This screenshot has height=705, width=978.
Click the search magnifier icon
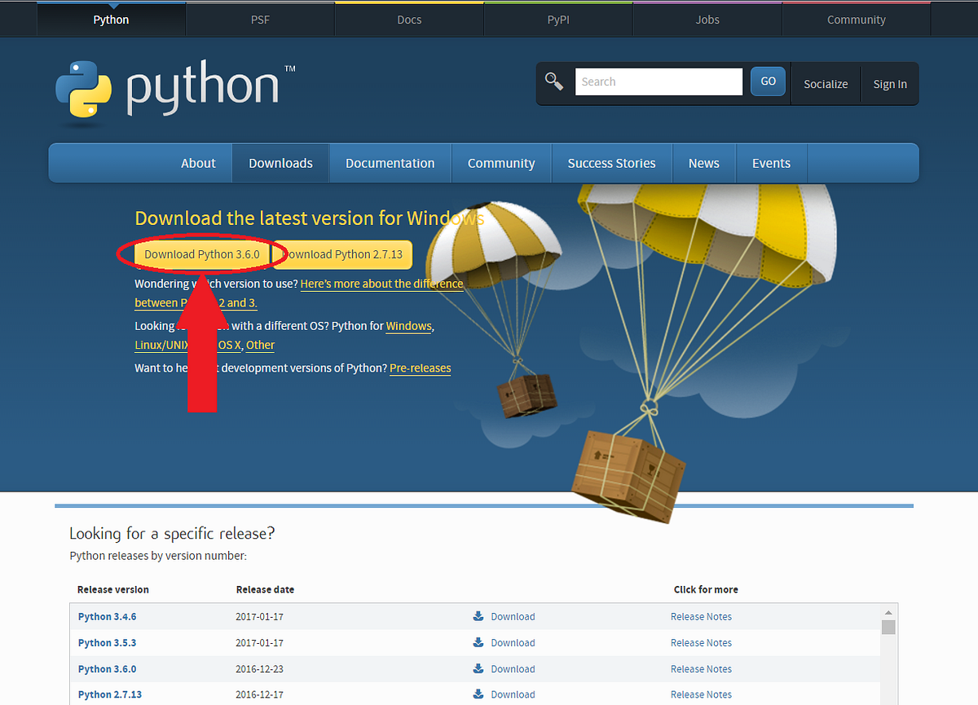[x=554, y=81]
